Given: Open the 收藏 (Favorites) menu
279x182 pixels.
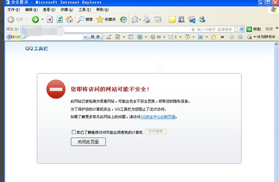Looking at the screenshot, I should pyautogui.click(x=66, y=10).
